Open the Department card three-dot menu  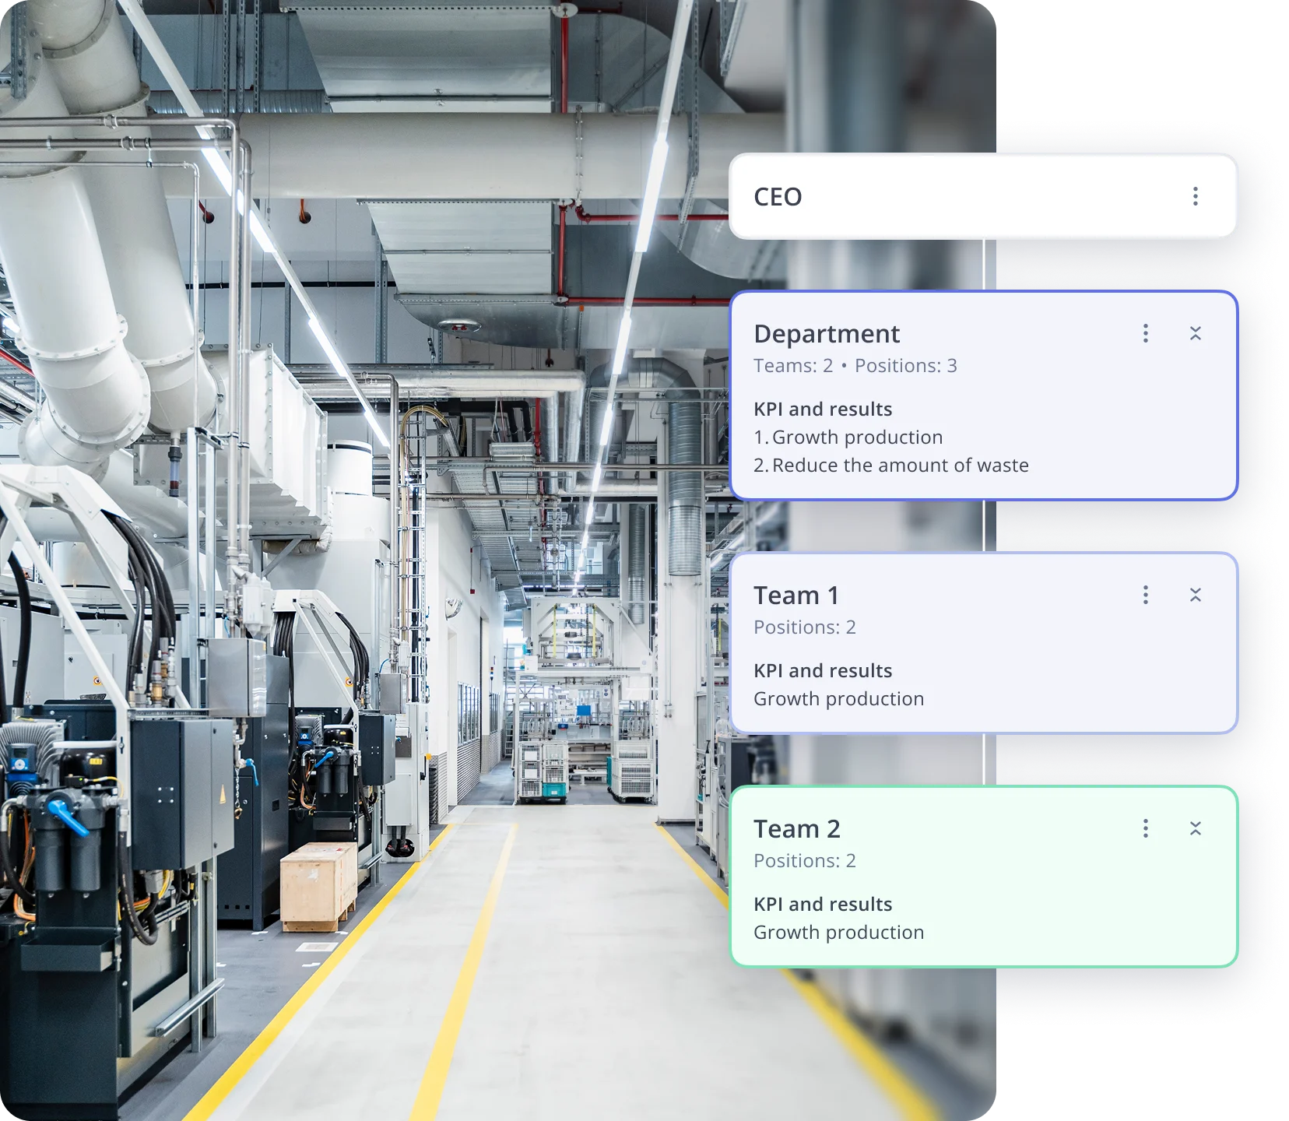pos(1145,333)
